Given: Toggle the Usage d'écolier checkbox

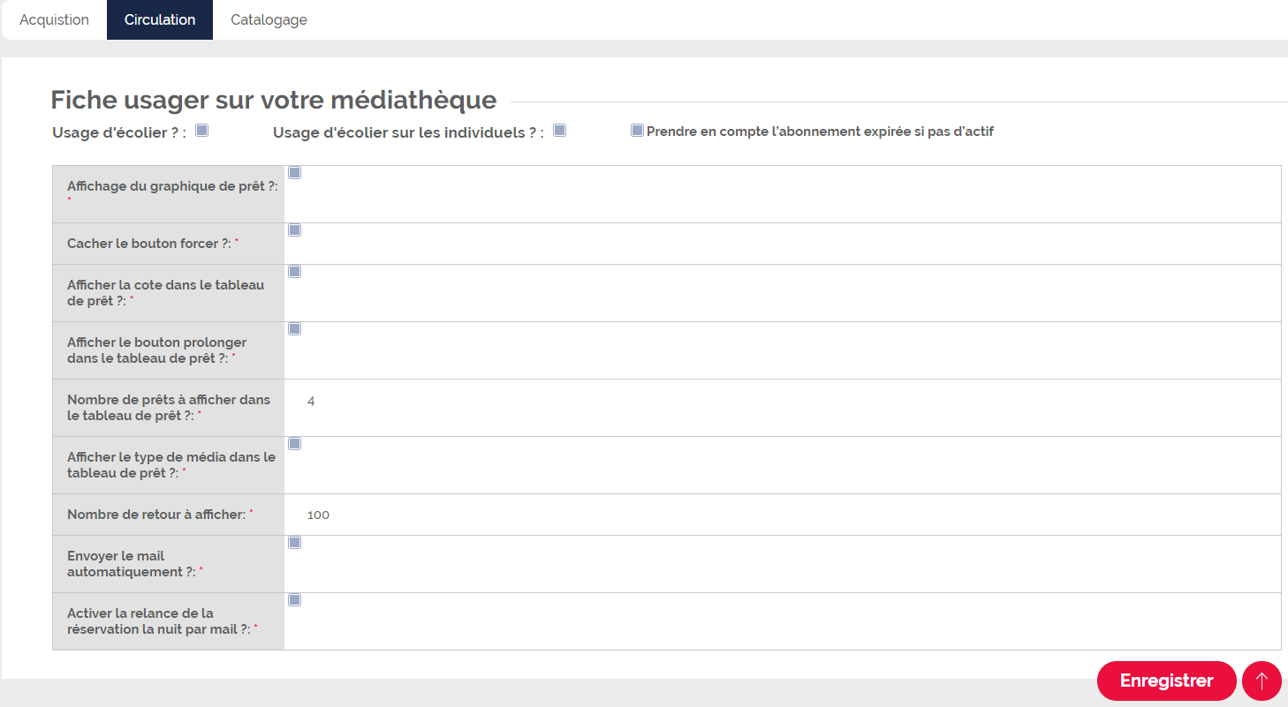Looking at the screenshot, I should click(x=201, y=131).
